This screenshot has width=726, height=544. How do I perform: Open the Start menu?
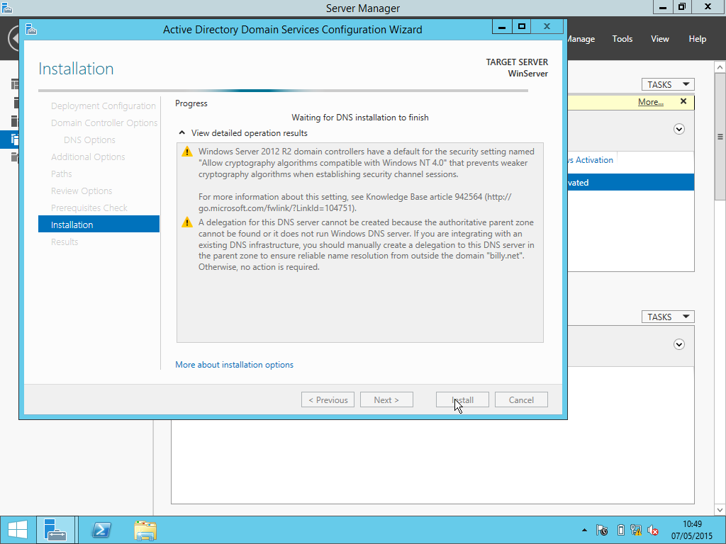[x=18, y=530]
